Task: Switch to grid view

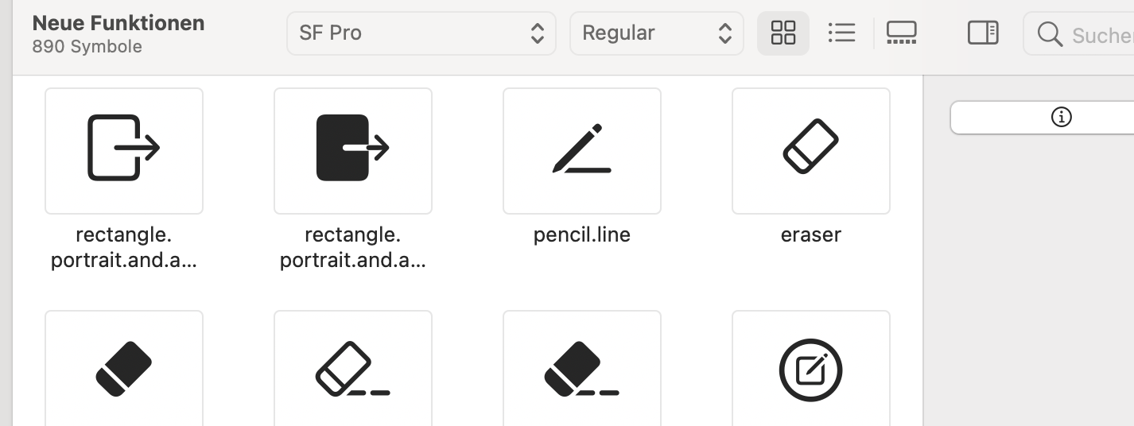Action: (x=783, y=33)
